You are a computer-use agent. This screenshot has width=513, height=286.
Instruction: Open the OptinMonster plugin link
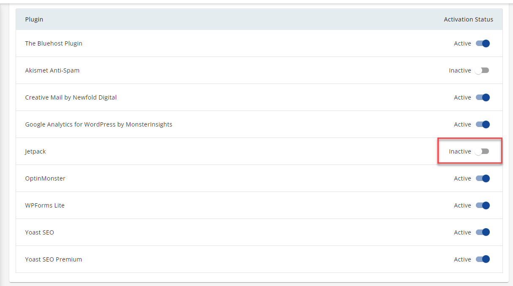(45, 178)
